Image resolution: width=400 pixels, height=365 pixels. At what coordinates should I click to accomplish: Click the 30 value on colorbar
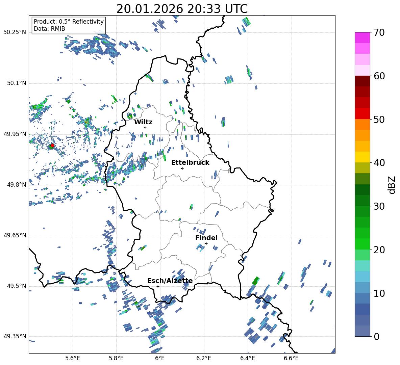[379, 206]
